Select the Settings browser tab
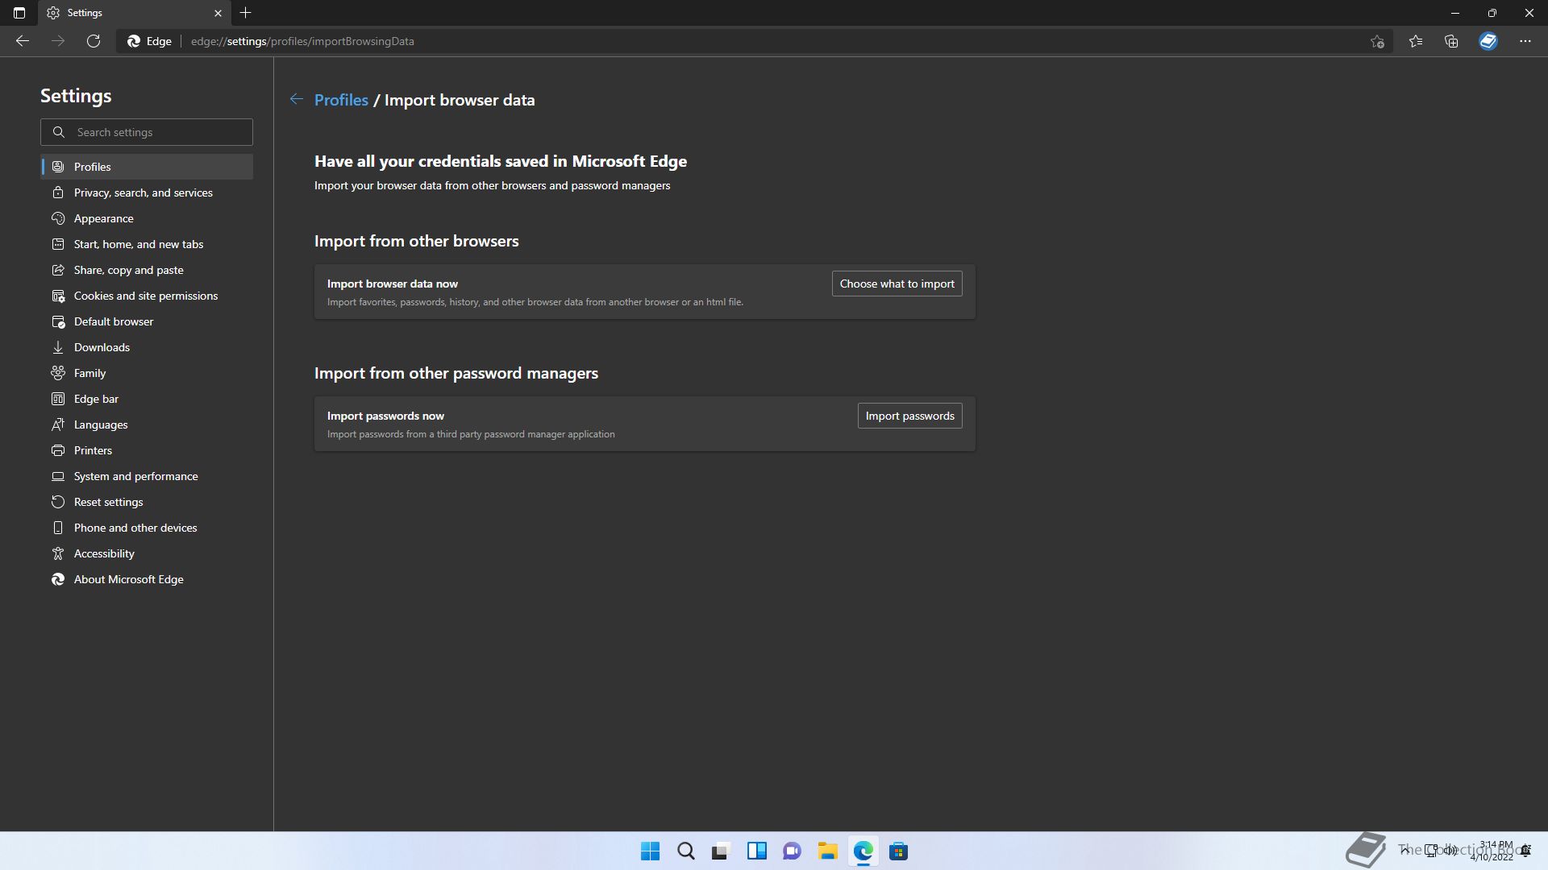This screenshot has width=1548, height=870. (x=133, y=13)
